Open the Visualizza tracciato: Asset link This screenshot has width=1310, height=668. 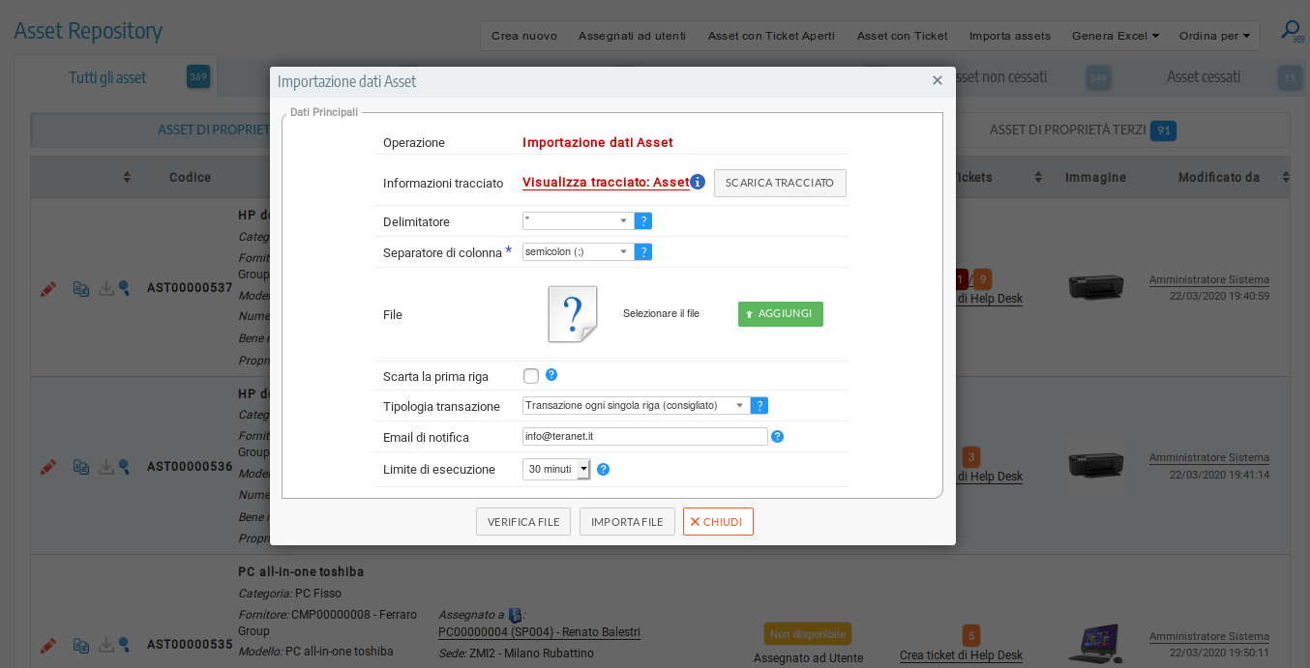tap(606, 182)
